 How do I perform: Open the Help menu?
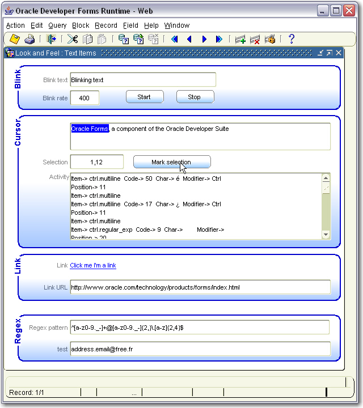pyautogui.click(x=151, y=25)
